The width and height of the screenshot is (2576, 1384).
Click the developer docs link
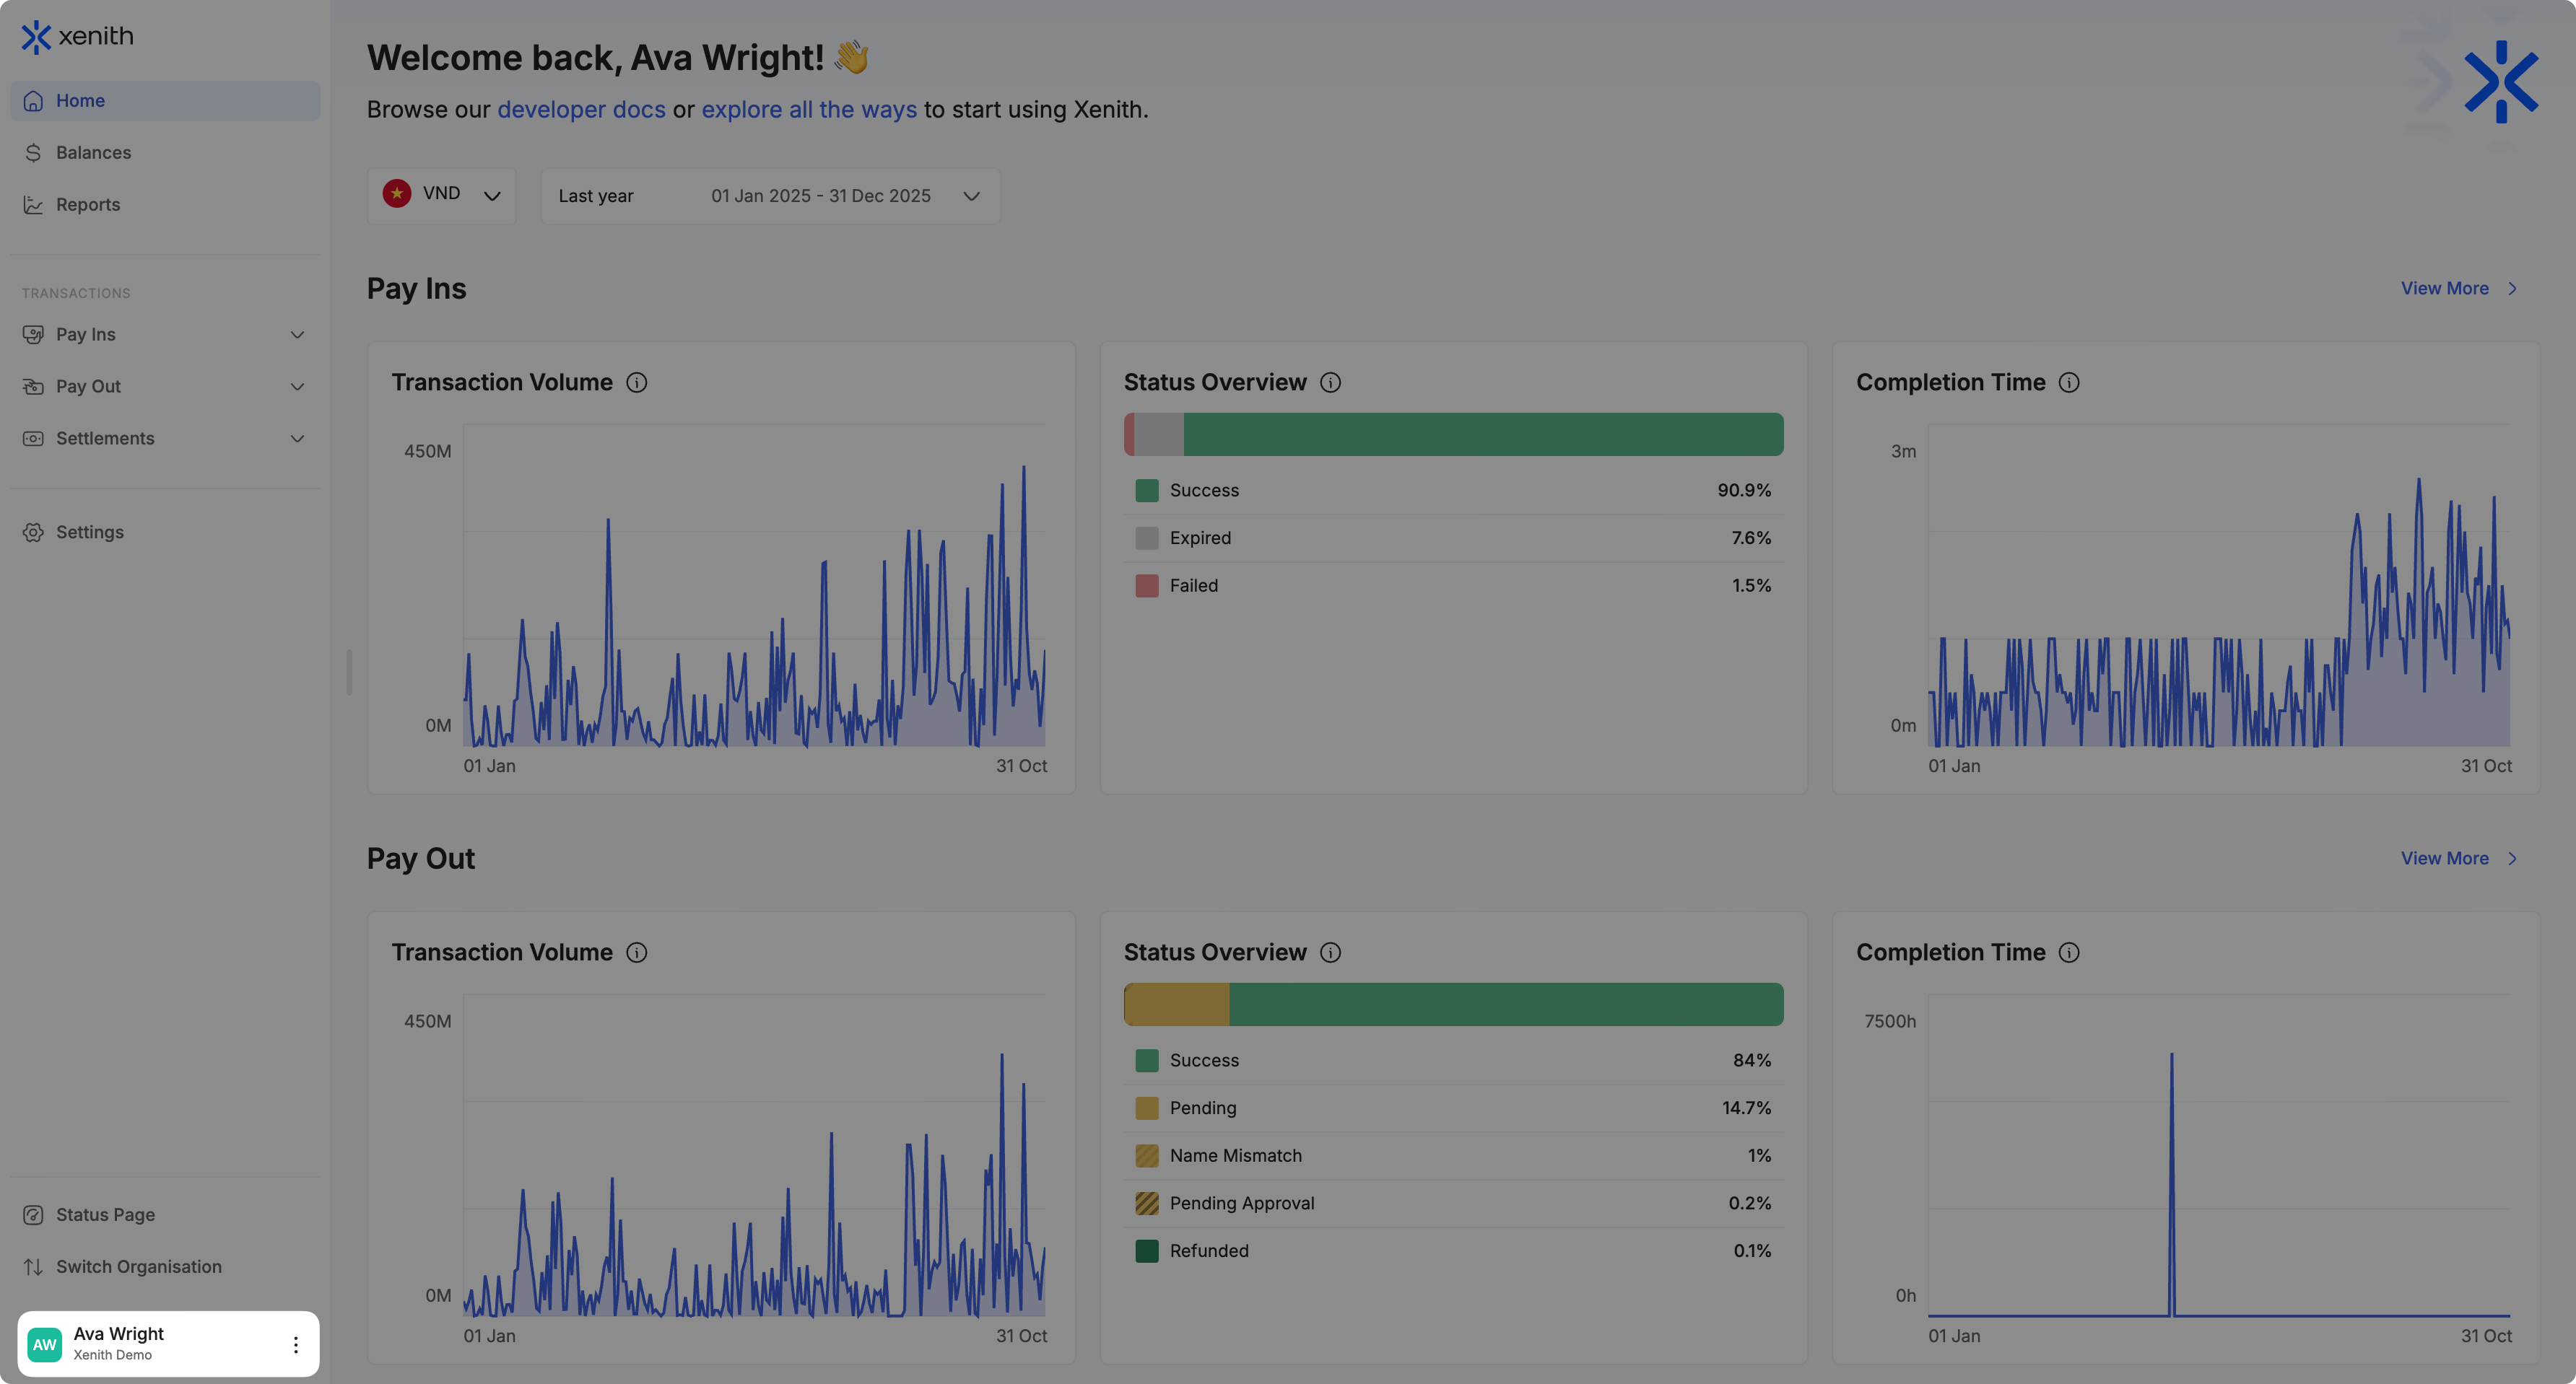581,110
